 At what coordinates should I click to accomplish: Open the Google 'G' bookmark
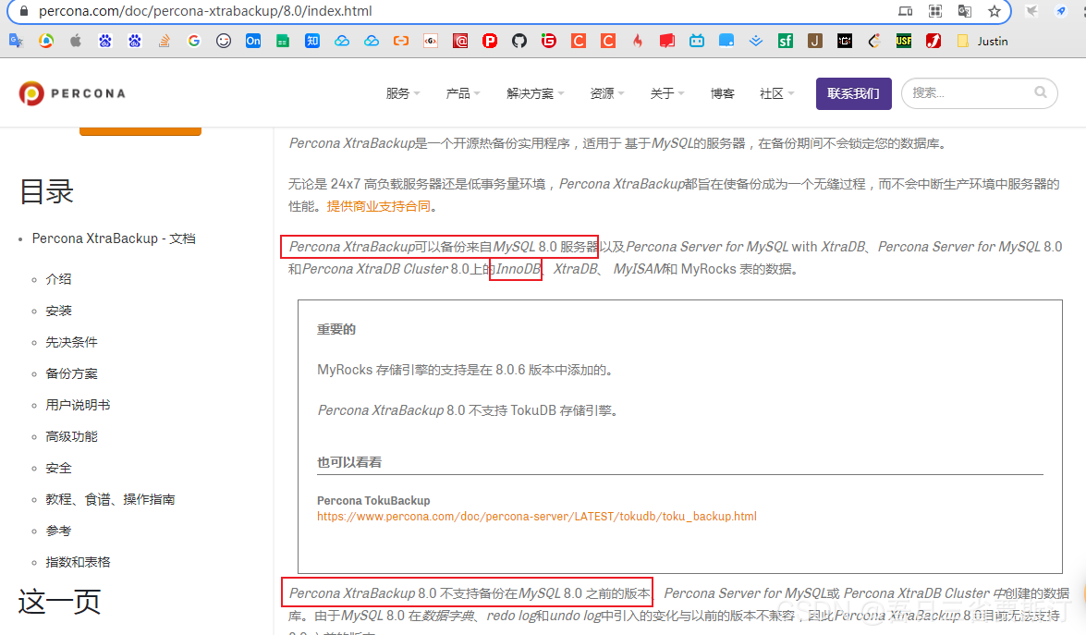pos(194,41)
